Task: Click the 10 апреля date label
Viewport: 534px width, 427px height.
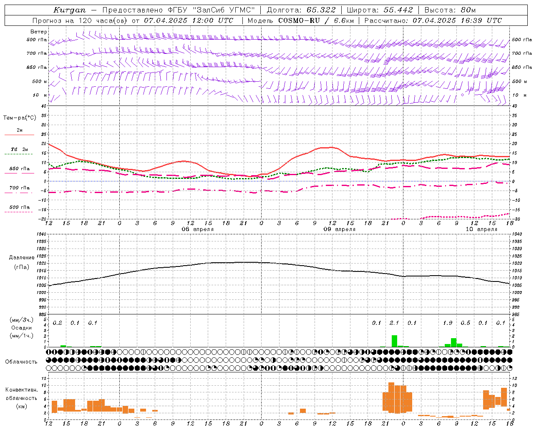Action: (x=481, y=229)
